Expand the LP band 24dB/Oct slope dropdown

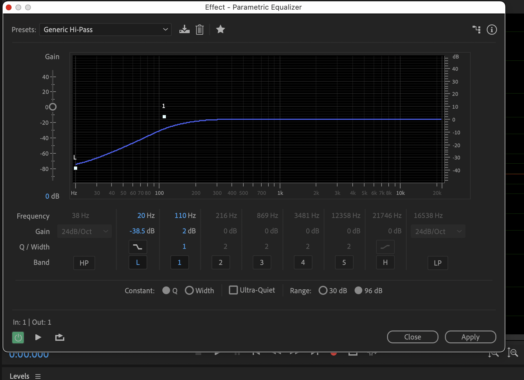coord(438,231)
